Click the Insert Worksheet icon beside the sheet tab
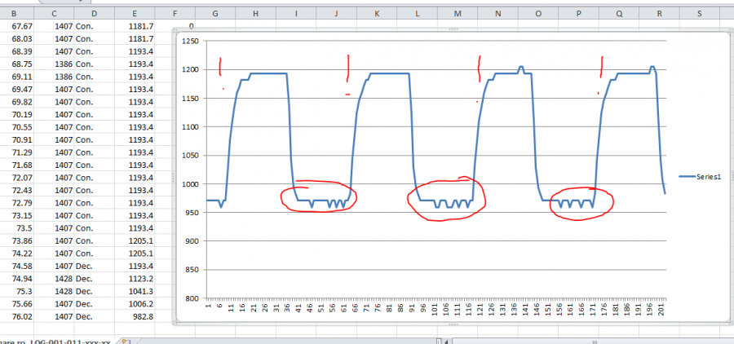The image size is (734, 344). (x=125, y=339)
